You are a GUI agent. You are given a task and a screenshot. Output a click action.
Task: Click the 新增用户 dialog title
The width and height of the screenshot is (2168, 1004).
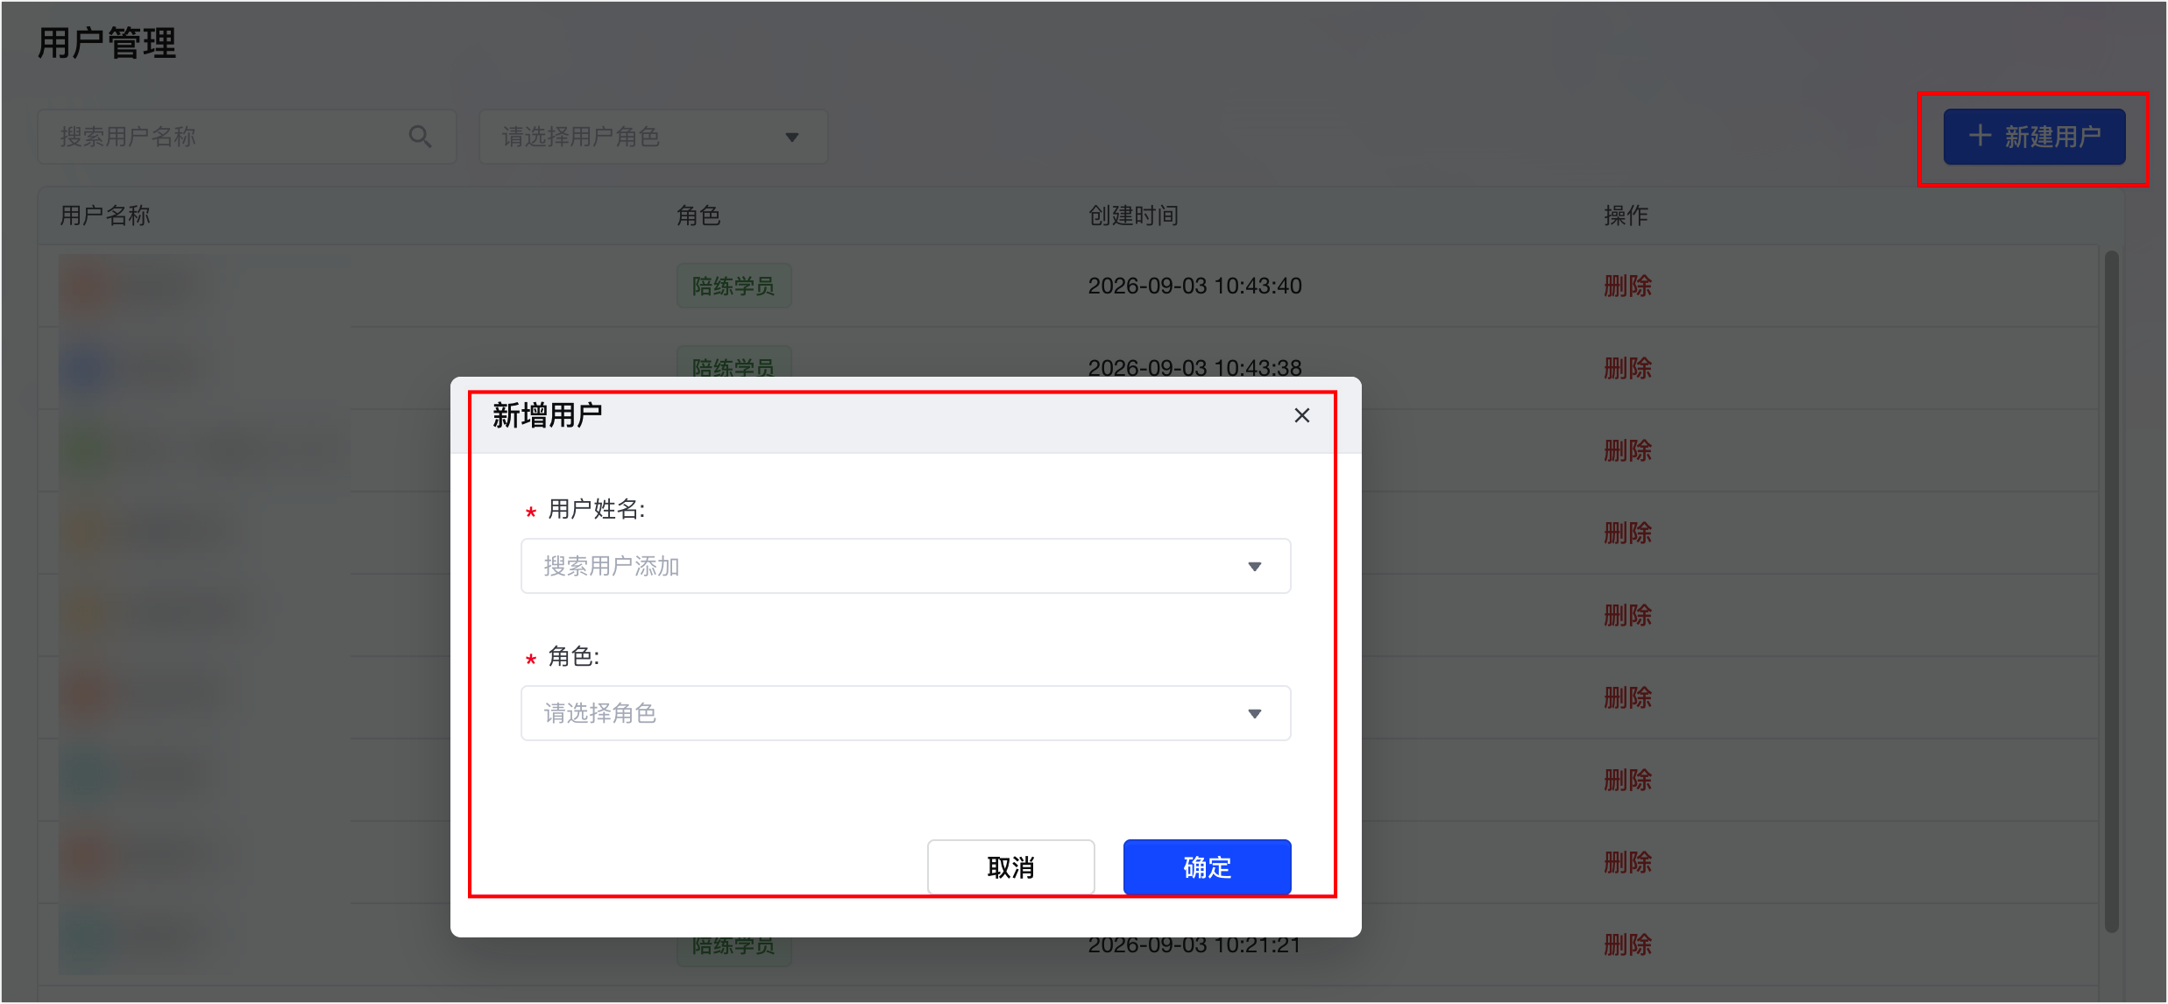coord(547,415)
